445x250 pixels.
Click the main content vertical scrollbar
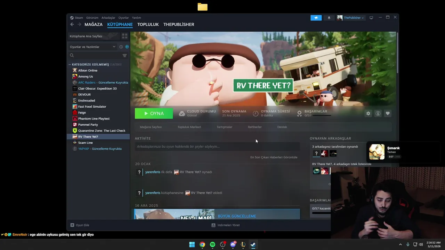click(x=397, y=52)
